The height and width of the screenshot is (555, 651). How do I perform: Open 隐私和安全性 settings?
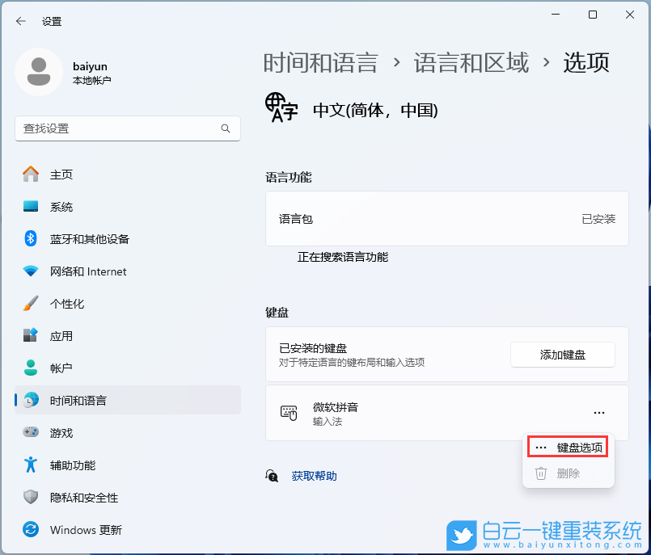[x=81, y=498]
